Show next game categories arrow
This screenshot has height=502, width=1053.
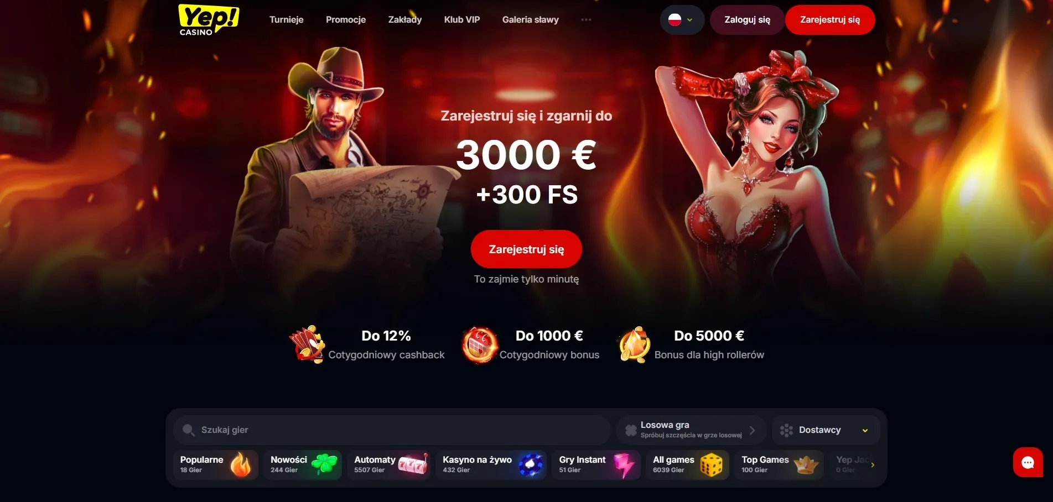(873, 465)
